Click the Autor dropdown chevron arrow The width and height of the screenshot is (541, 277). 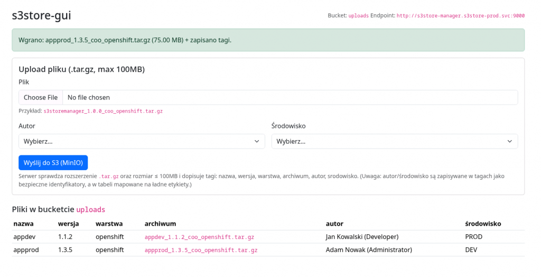257,141
